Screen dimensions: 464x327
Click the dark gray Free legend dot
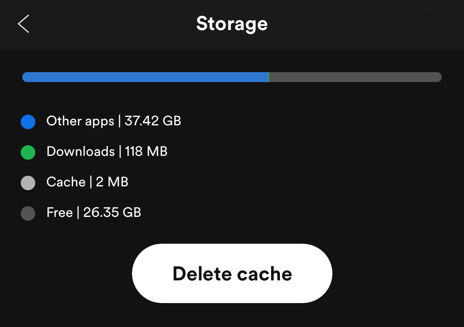28,213
